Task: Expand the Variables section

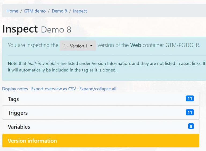Action: coord(19,127)
